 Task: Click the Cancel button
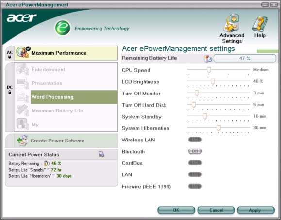[216, 210]
